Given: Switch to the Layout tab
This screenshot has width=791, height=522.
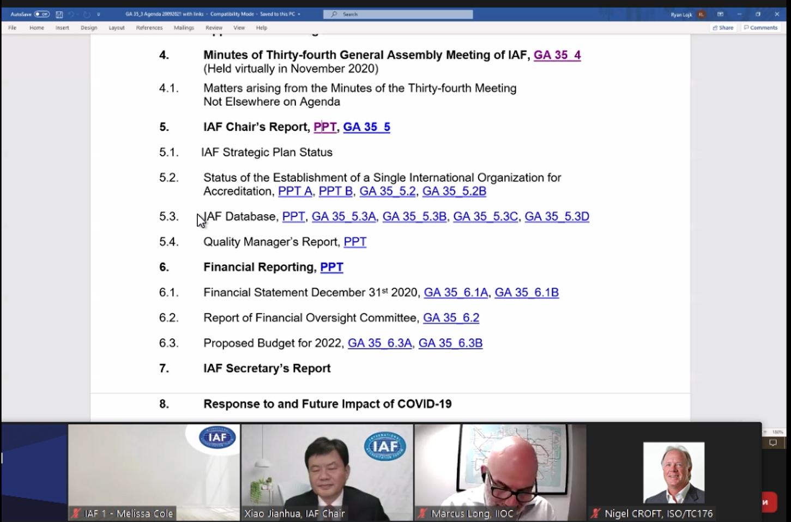Looking at the screenshot, I should click(x=117, y=28).
